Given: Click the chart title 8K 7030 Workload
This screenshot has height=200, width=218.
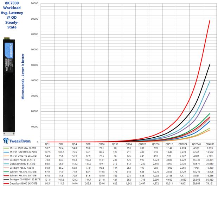Looking at the screenshot, I should tap(12, 5).
